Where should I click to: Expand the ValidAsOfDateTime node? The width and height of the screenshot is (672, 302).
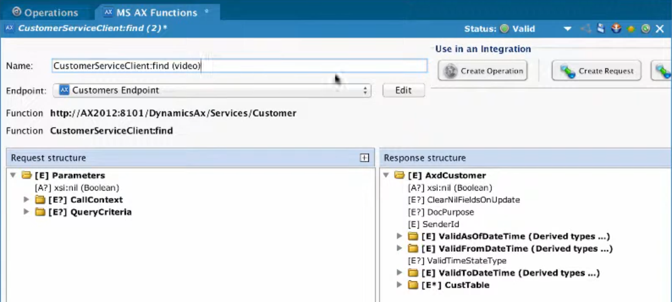(399, 236)
